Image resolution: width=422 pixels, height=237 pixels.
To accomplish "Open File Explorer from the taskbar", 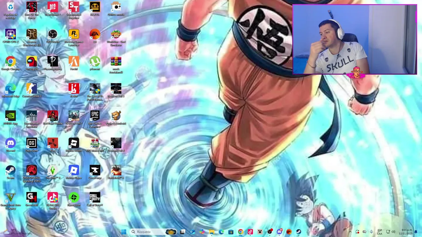I will 212,232.
